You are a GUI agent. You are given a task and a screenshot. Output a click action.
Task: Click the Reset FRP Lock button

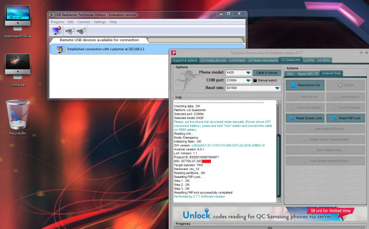point(346,118)
